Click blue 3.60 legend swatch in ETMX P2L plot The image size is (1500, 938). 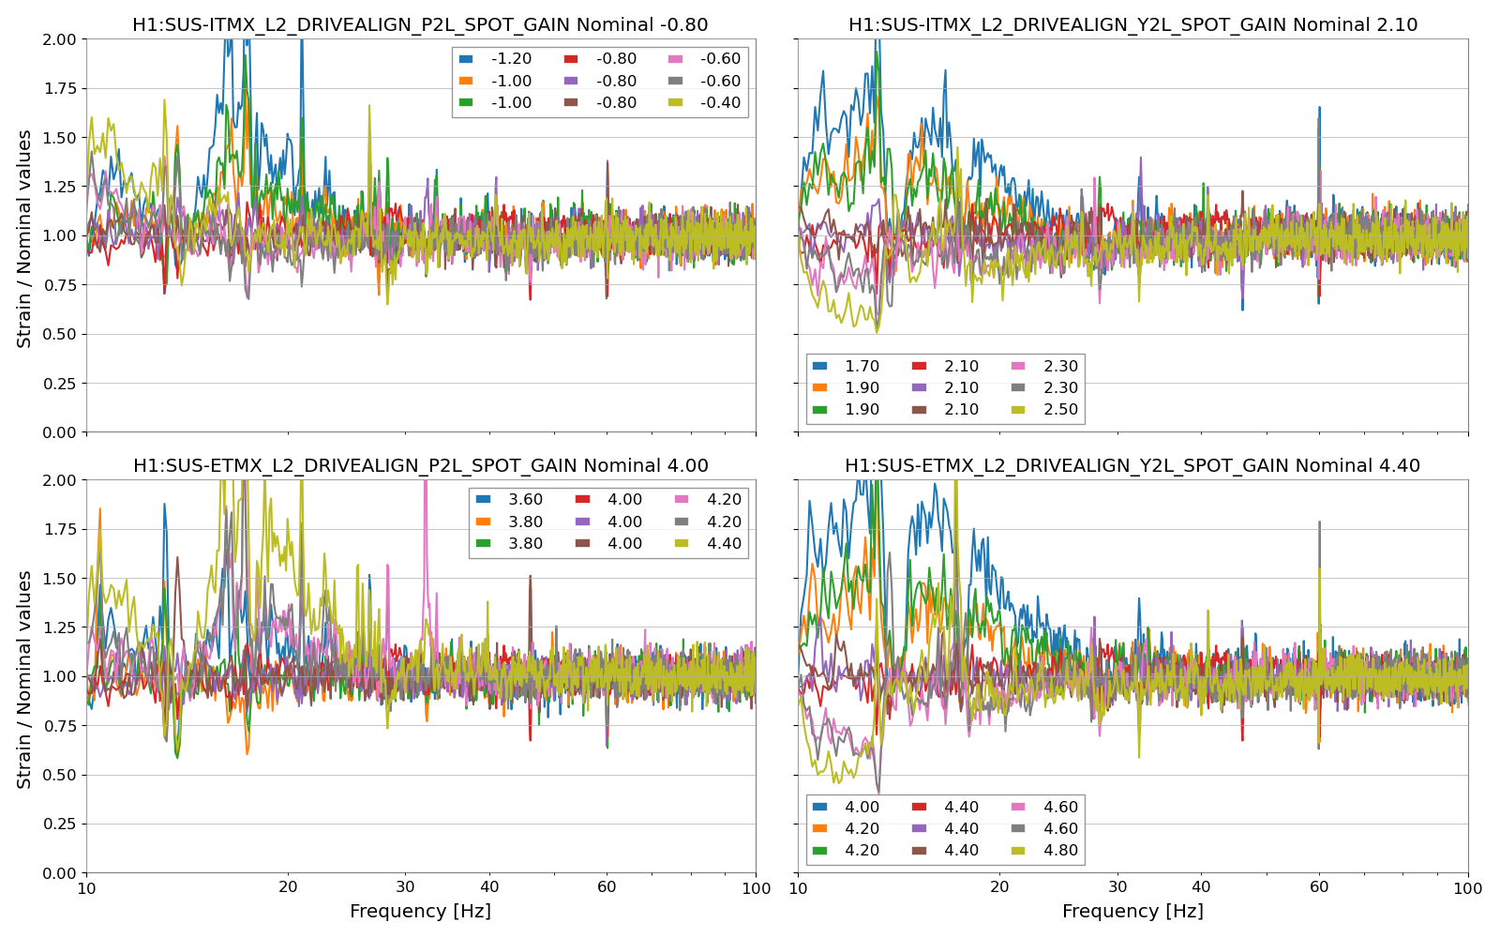(x=482, y=500)
